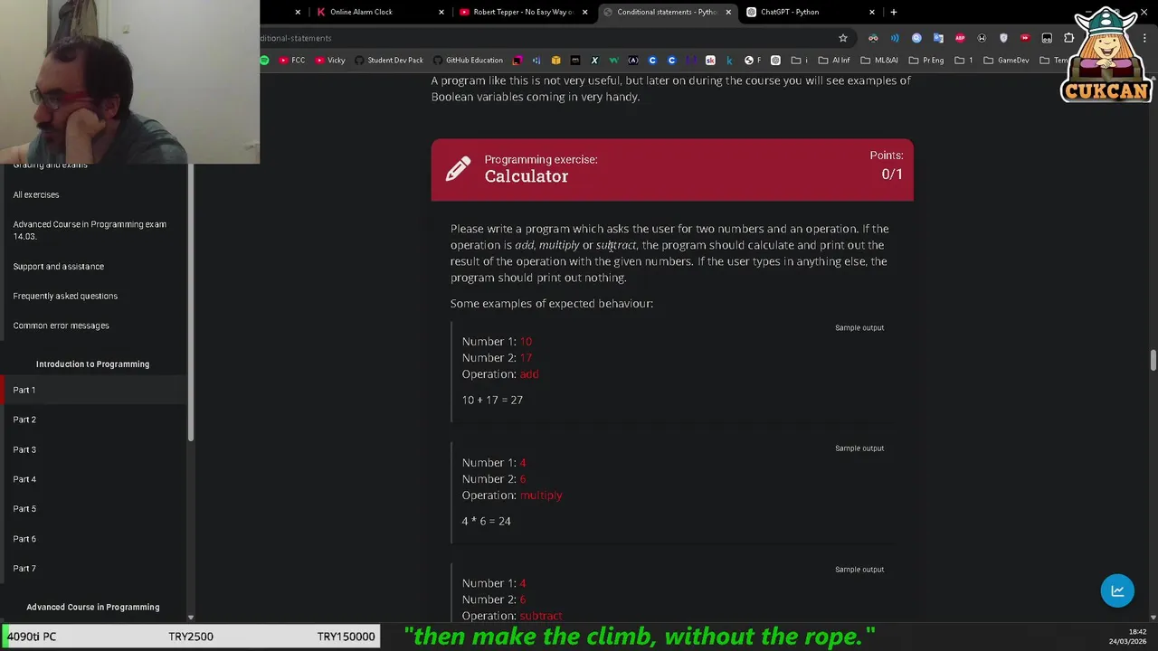Click the red fast-forward extension icon
The height and width of the screenshot is (651, 1158).
pos(1025,38)
